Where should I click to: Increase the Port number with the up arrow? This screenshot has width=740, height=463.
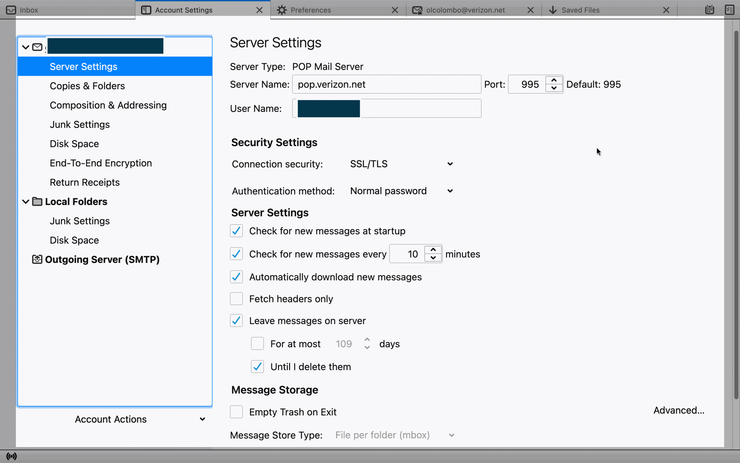(x=554, y=80)
